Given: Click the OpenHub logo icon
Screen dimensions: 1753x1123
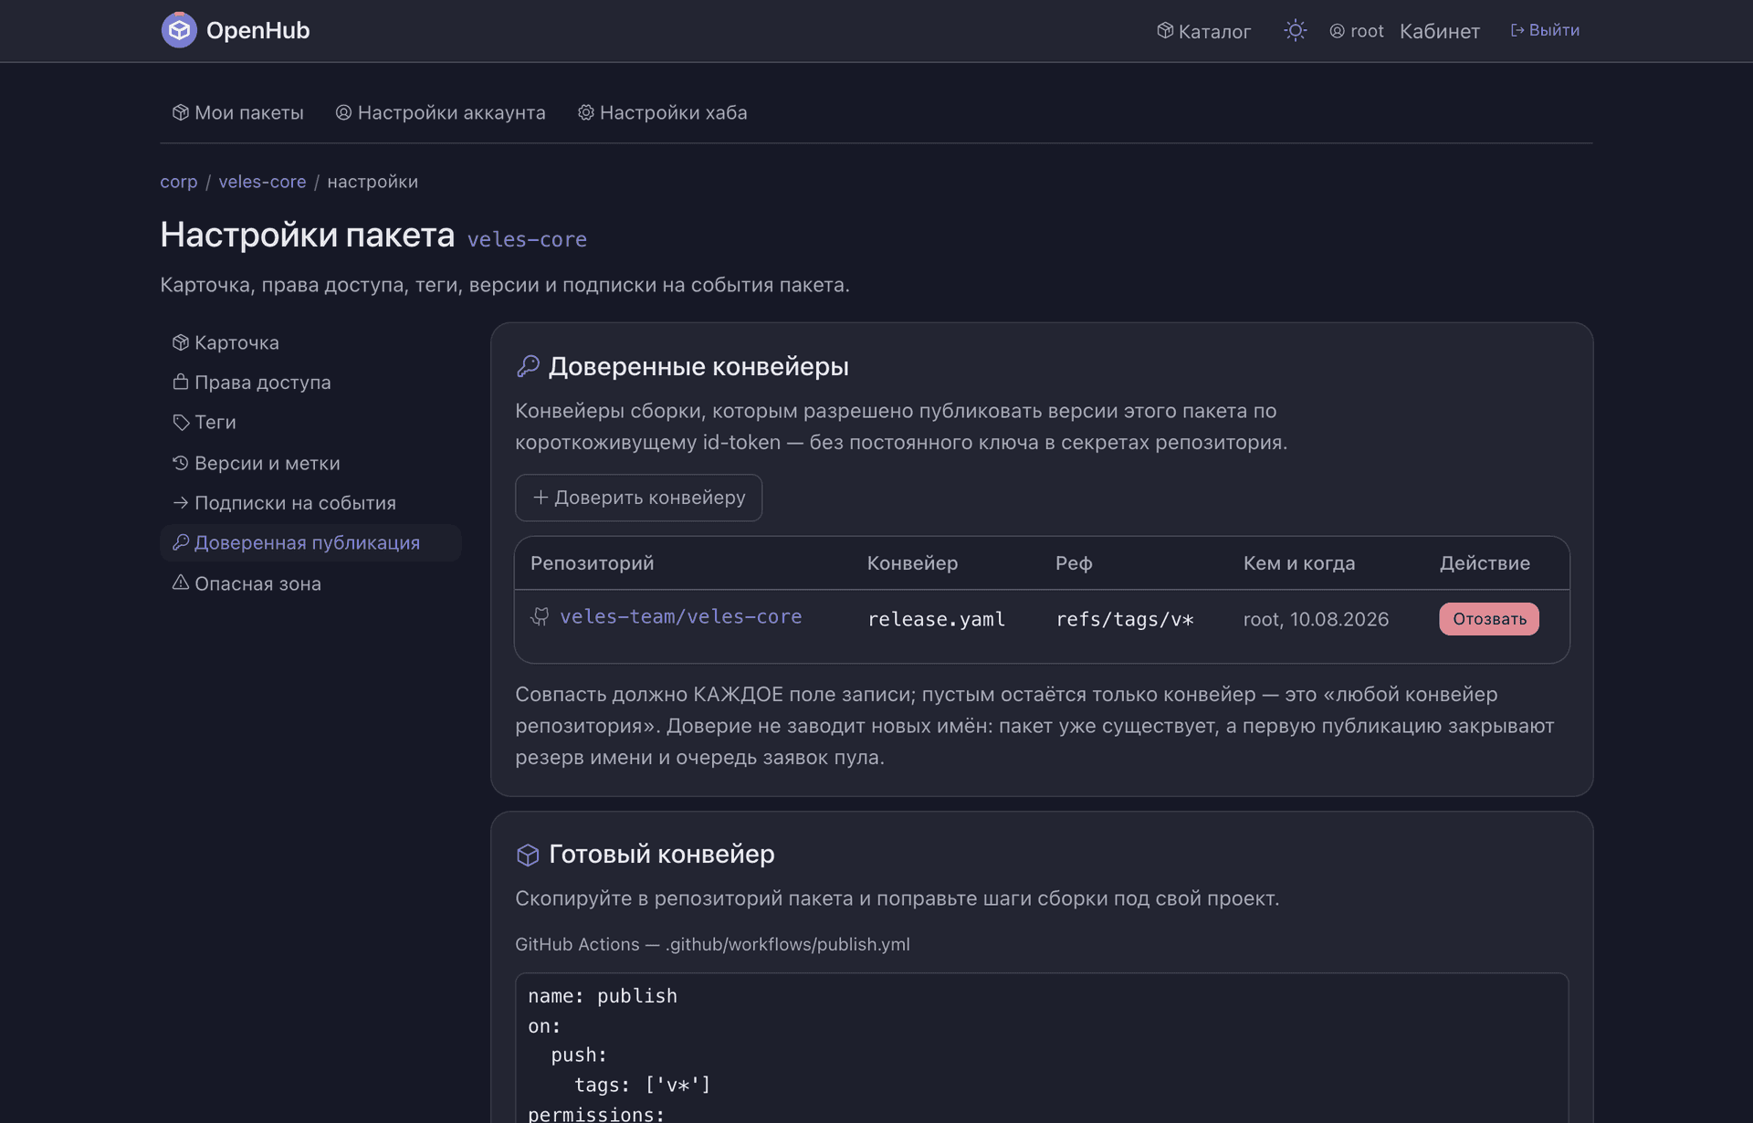Looking at the screenshot, I should 179,30.
